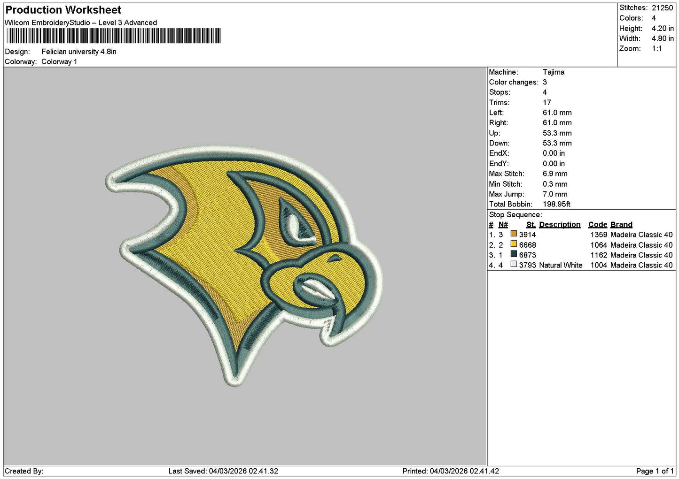Click the Brand column header
This screenshot has height=479, width=679.
tap(621, 225)
